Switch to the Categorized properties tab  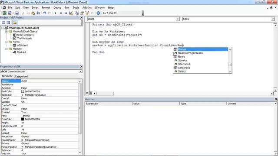(21, 76)
